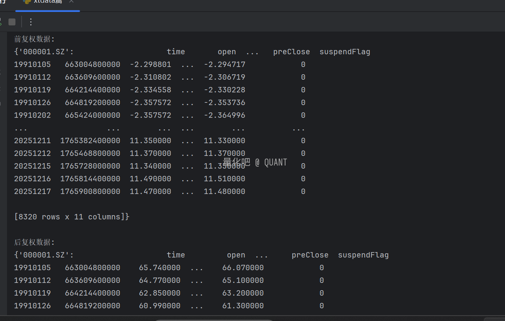Click the [8320 rows x 11 columns] summary line
Image resolution: width=505 pixels, height=321 pixels.
coord(71,217)
